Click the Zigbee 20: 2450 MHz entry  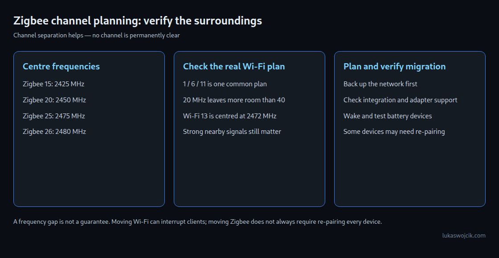[54, 100]
